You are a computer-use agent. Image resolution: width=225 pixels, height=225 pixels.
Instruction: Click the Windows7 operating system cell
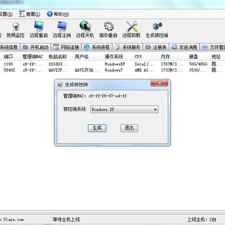114,70
